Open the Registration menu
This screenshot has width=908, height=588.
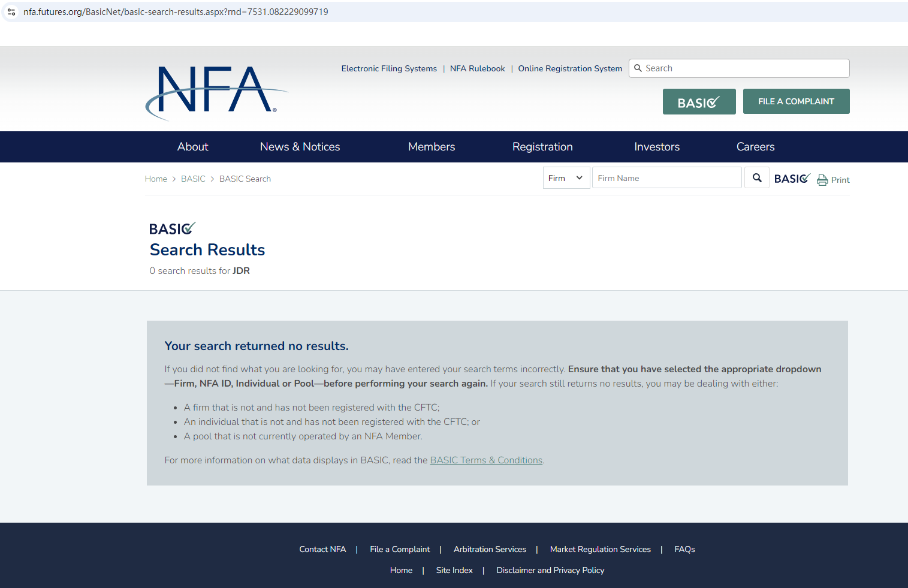542,147
